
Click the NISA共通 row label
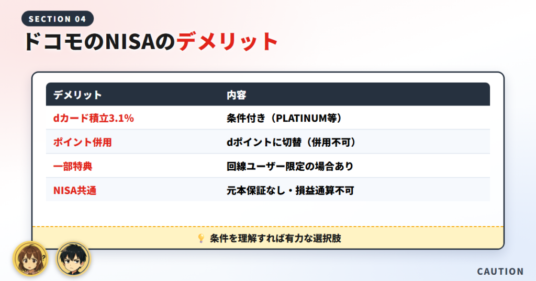tap(74, 190)
